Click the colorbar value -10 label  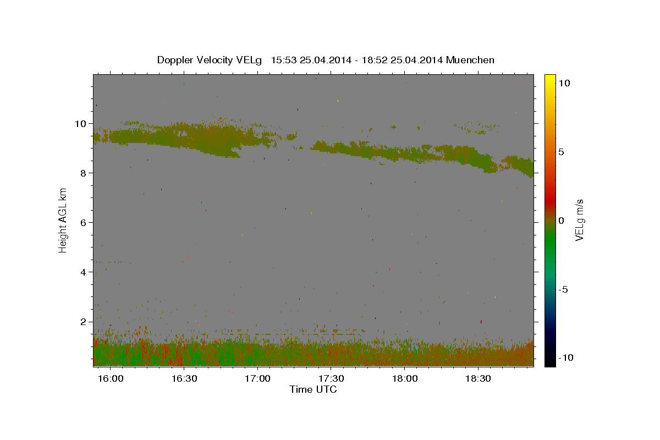pyautogui.click(x=566, y=358)
